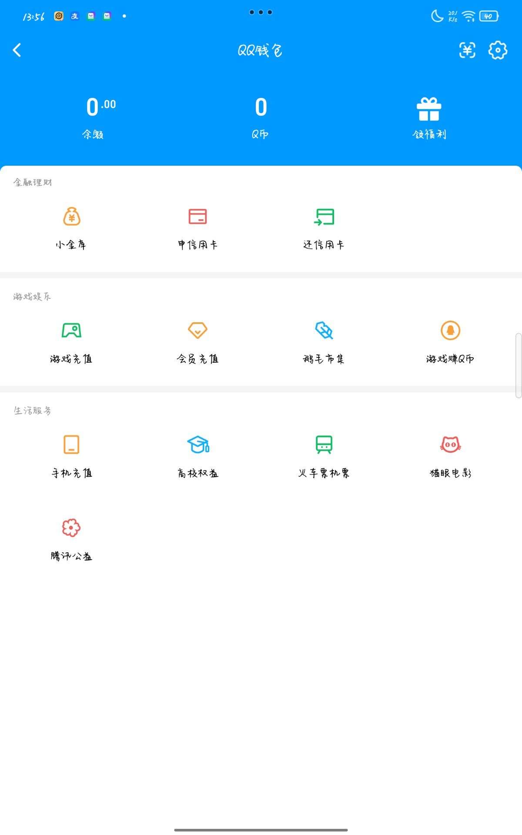Viewport: 522px width, 835px height.
Task: Open 腾讯公益 flower icon
Action: (71, 528)
